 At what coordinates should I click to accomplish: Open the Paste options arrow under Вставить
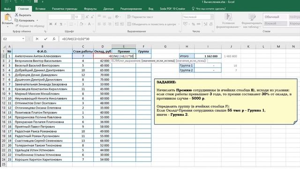point(7,27)
